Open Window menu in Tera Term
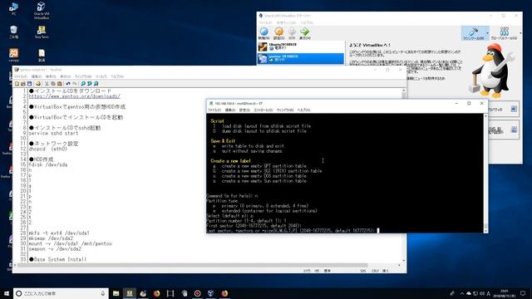Screen dimensions: 532x299 (284, 110)
